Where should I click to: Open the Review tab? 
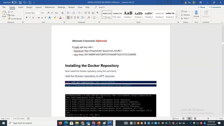pyautogui.click(x=71, y=7)
